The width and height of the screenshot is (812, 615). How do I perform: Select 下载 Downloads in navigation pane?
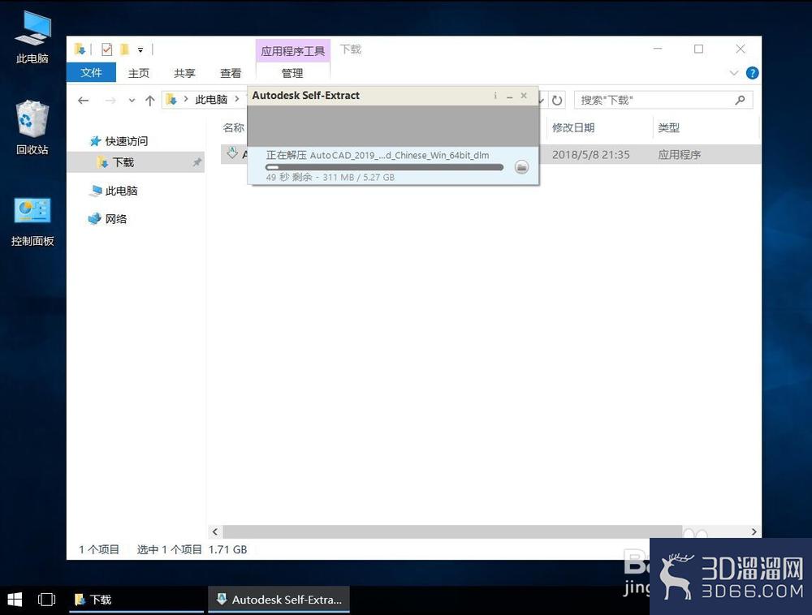click(123, 162)
